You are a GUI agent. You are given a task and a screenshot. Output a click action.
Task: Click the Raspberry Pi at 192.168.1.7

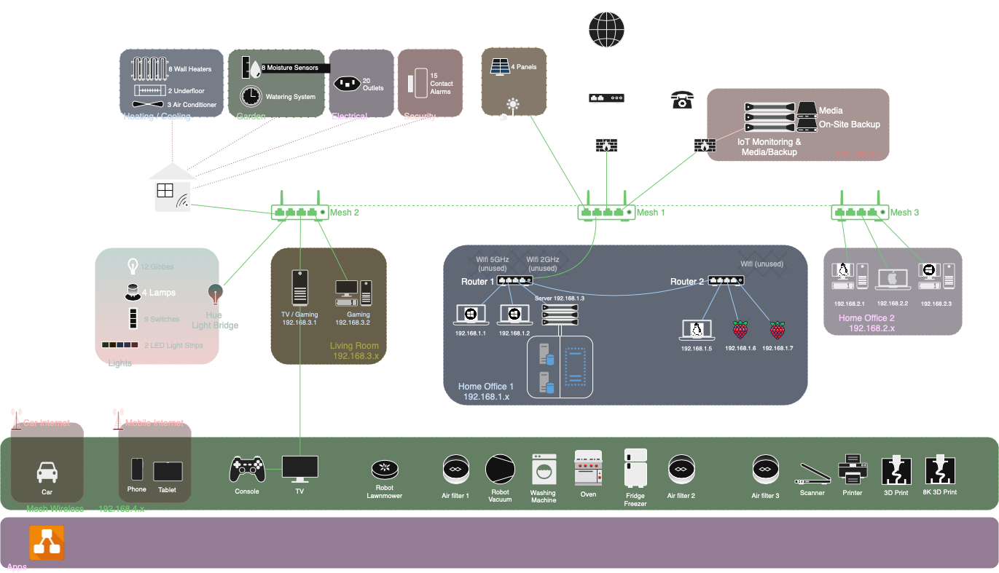click(x=777, y=329)
